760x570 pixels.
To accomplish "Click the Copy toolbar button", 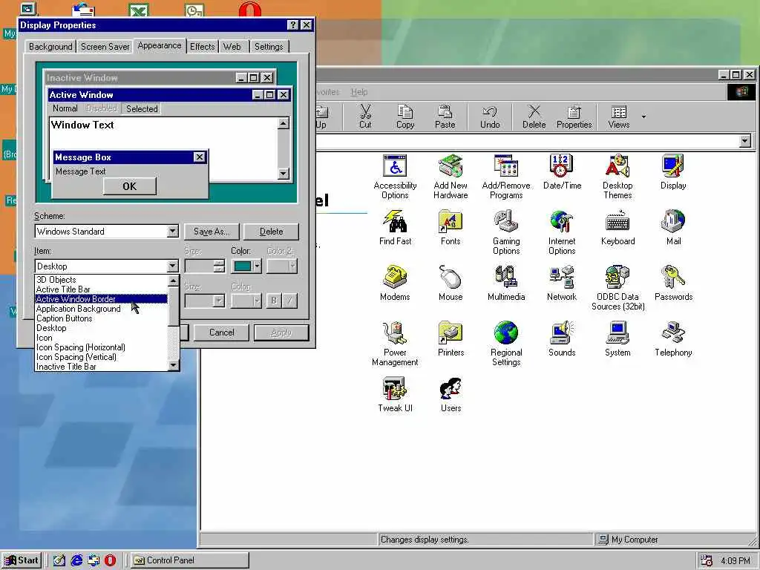I will pos(405,117).
